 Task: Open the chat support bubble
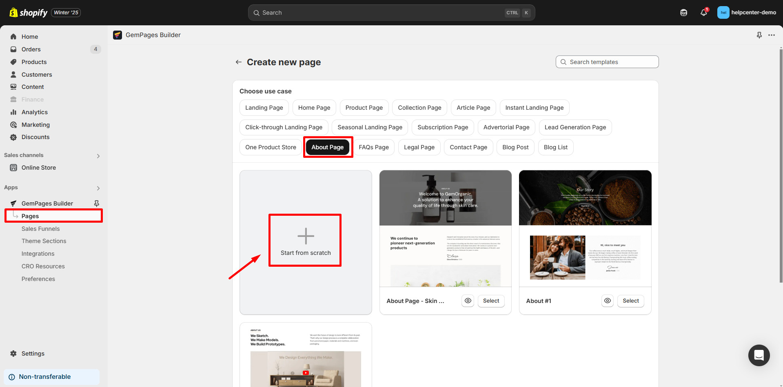(759, 355)
